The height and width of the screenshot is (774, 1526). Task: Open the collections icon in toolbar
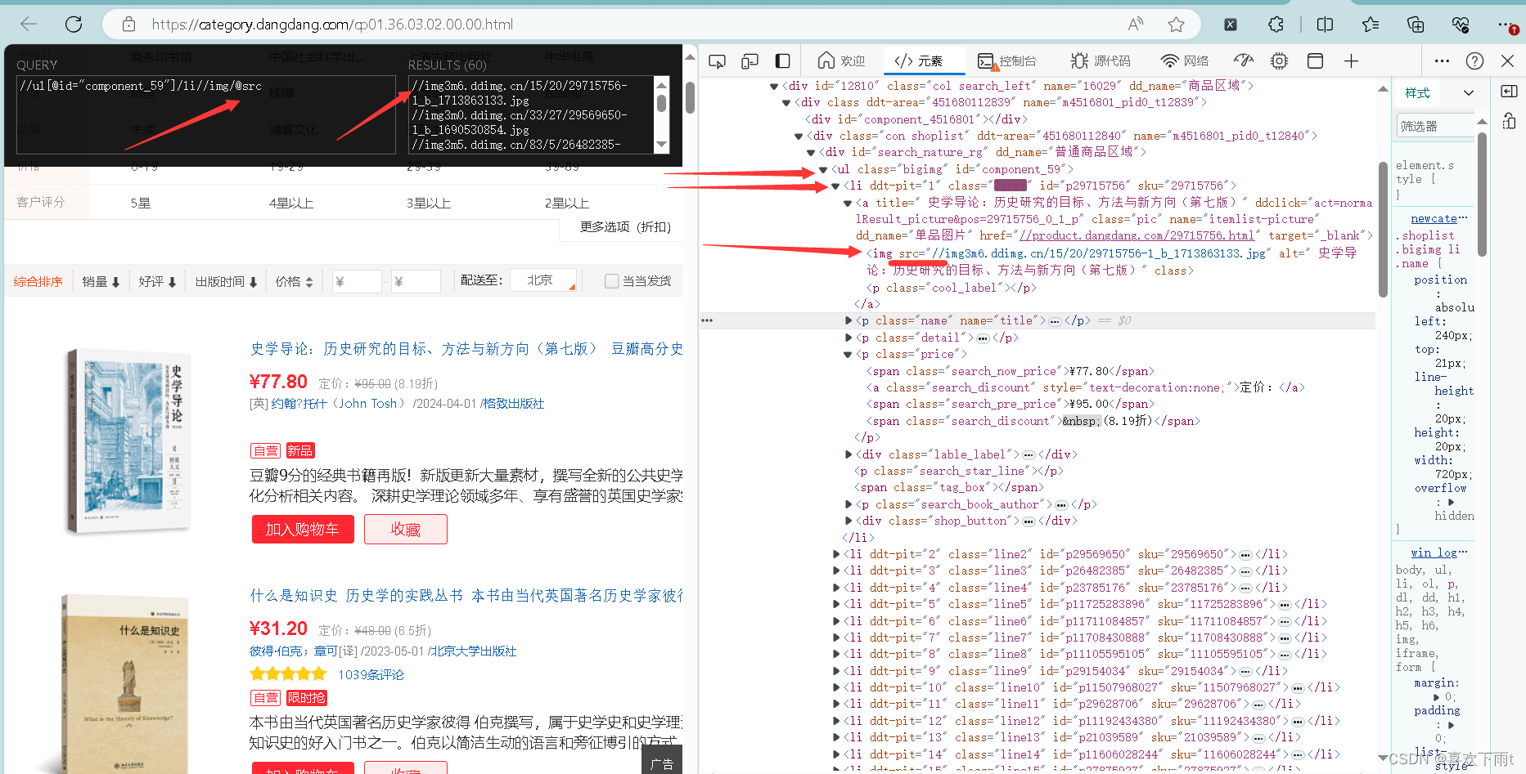(1416, 25)
